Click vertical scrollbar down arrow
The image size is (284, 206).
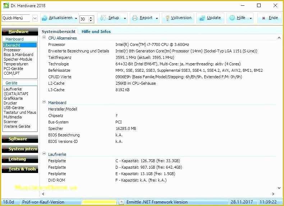click(279, 188)
